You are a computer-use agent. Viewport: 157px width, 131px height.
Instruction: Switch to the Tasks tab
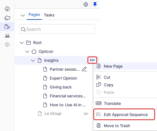[49, 15]
